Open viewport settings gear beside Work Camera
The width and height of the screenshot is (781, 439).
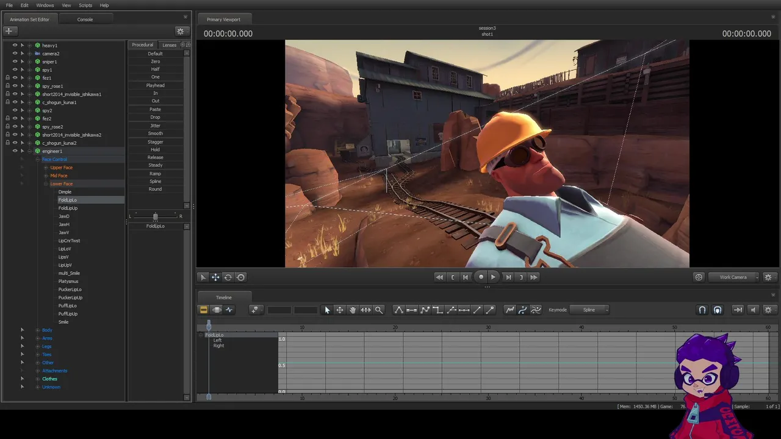coord(768,277)
